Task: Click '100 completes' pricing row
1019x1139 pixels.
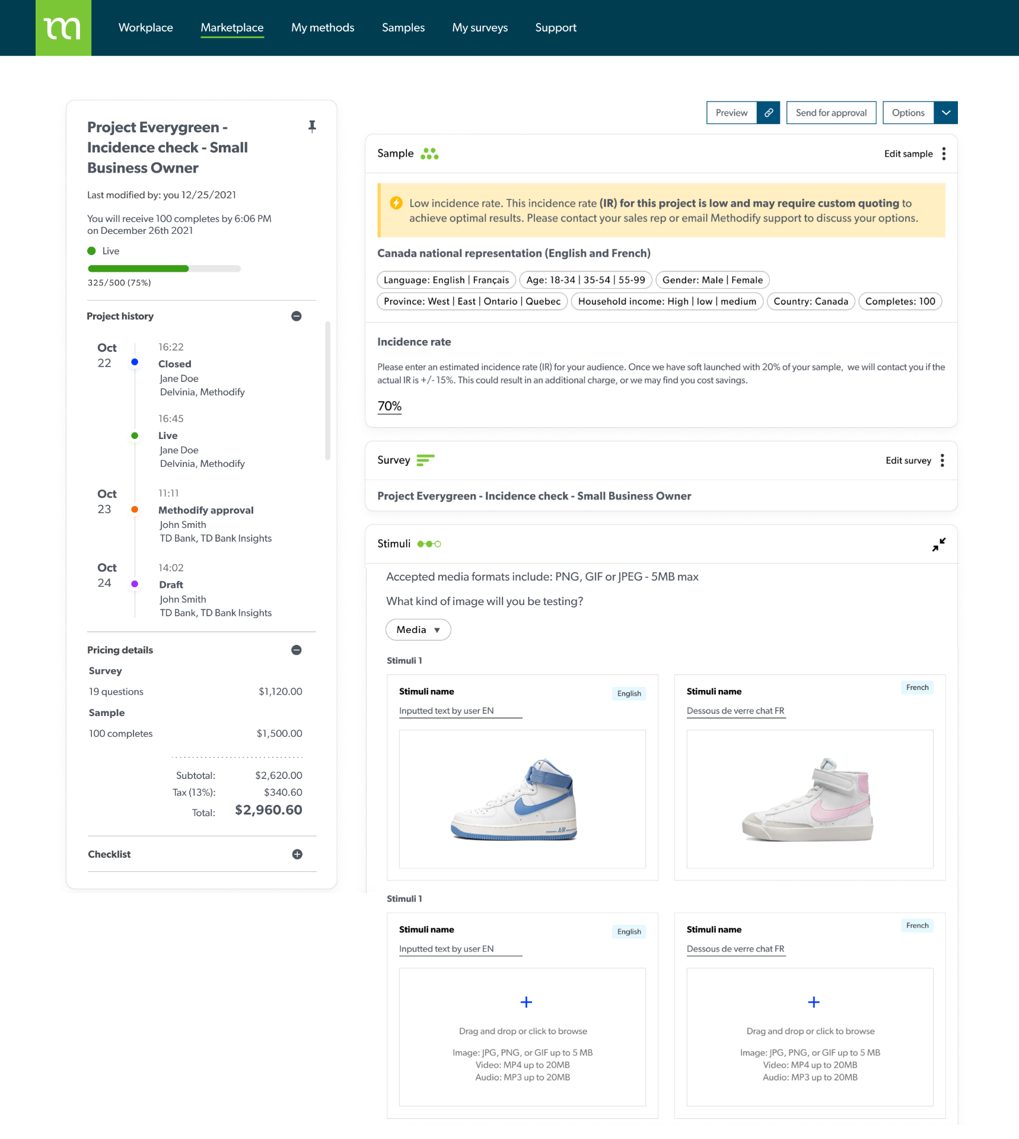Action: click(195, 734)
